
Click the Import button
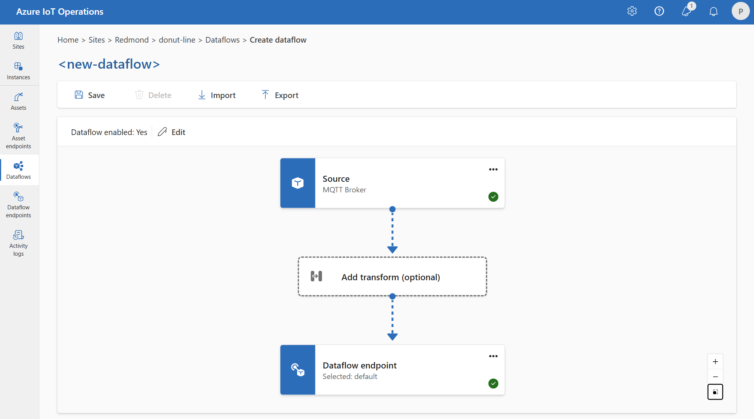217,95
